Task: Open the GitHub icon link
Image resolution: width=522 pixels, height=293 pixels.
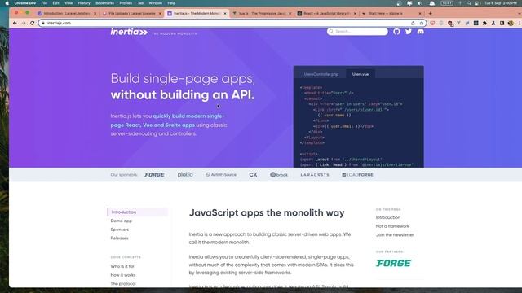Action: [396, 32]
